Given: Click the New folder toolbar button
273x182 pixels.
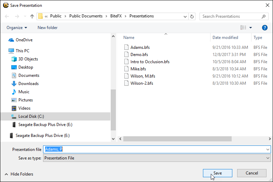Looking at the screenshot, I should pyautogui.click(x=47, y=28).
